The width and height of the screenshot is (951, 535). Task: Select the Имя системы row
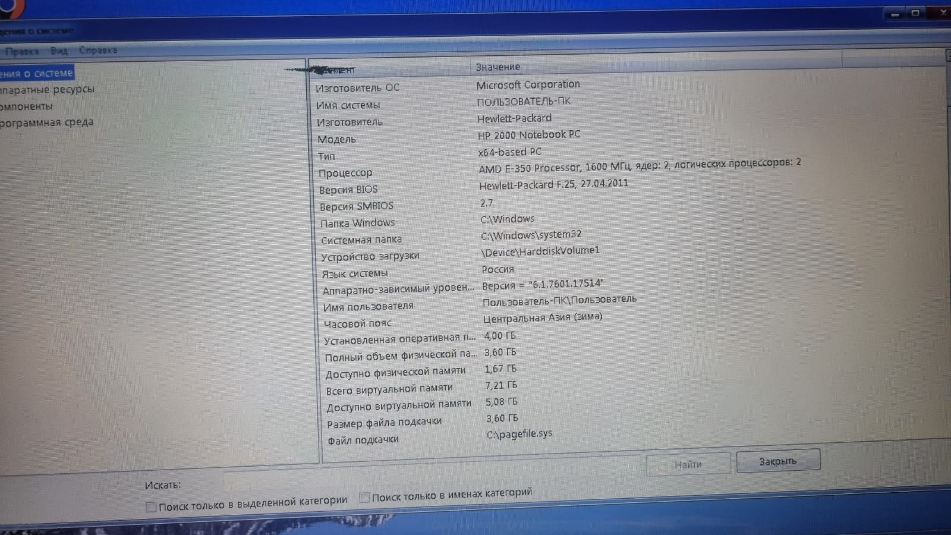point(348,105)
